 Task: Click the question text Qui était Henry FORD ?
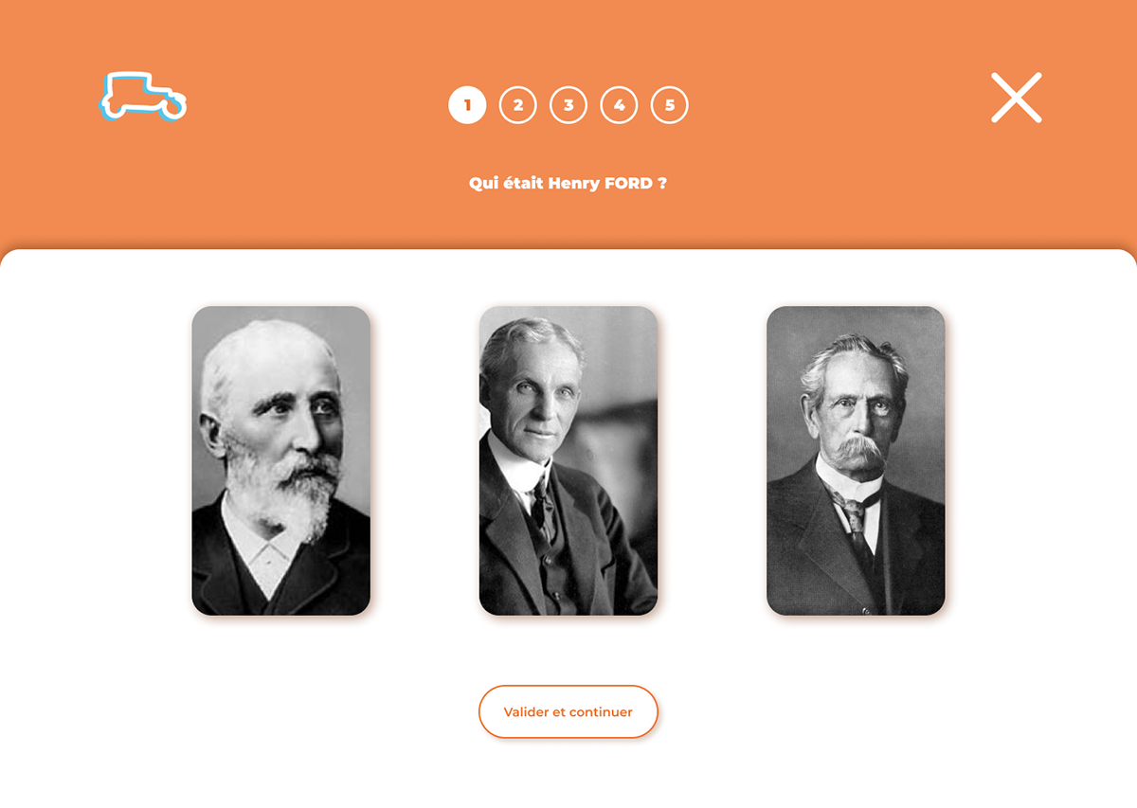[568, 183]
